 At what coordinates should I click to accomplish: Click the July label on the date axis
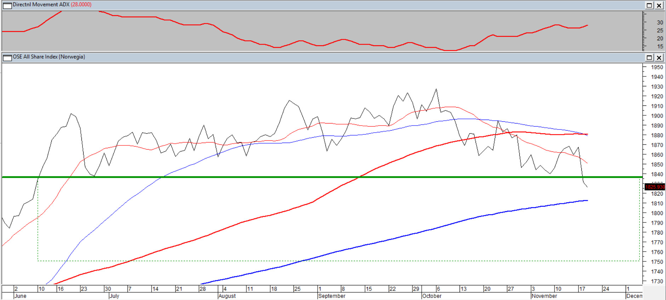[x=114, y=296]
